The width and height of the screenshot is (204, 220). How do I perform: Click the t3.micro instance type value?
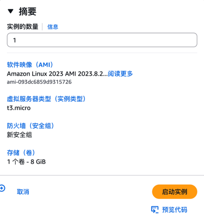tap(19, 108)
